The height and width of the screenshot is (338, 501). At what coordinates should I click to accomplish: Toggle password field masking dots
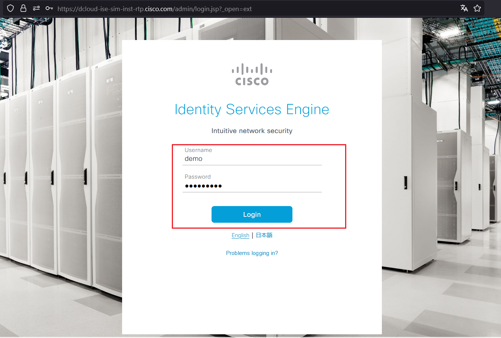coord(203,186)
